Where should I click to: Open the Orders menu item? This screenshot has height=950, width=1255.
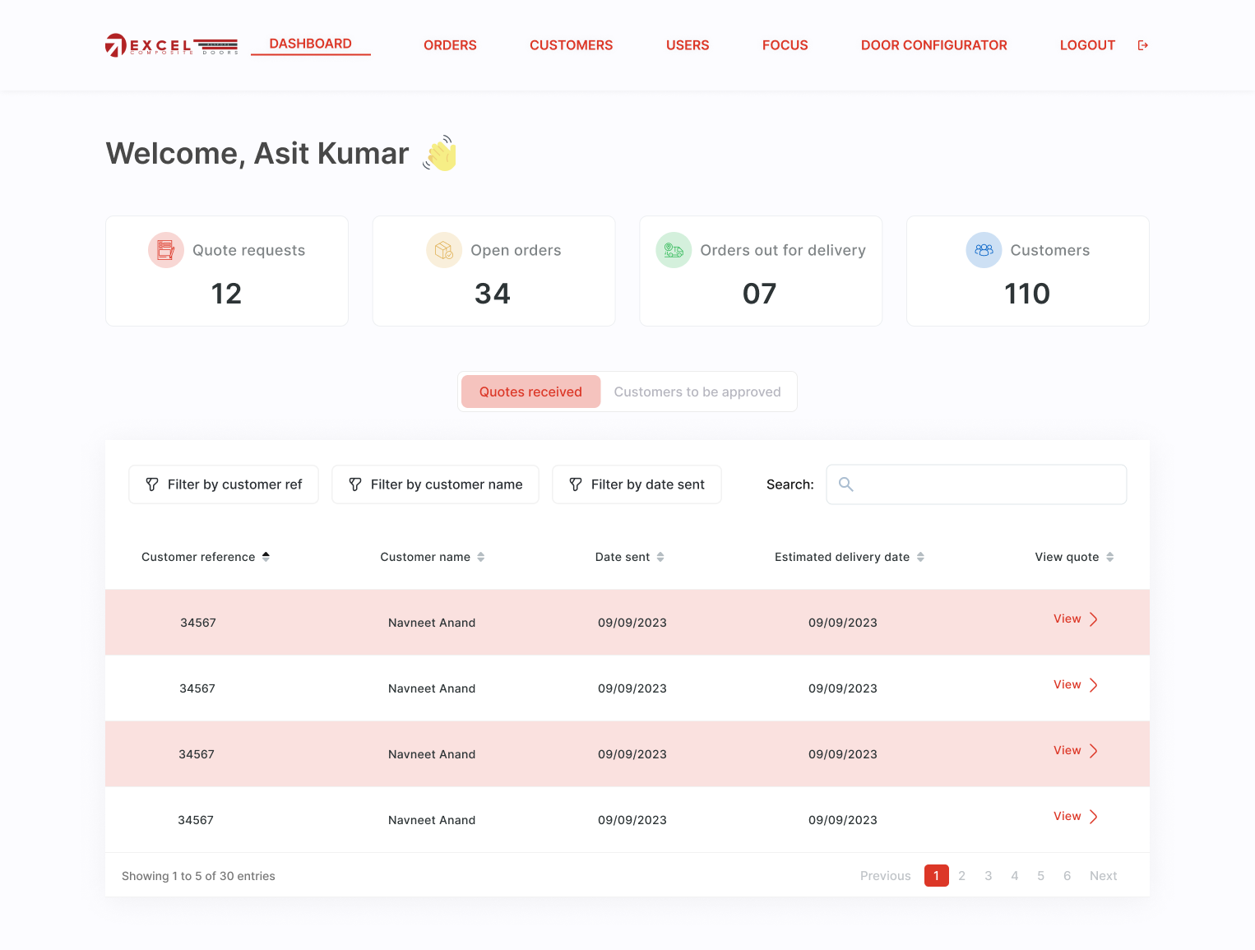(x=450, y=45)
